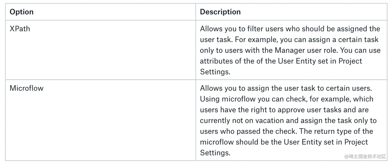Click the word "Manager" in XPath description

click(x=291, y=50)
